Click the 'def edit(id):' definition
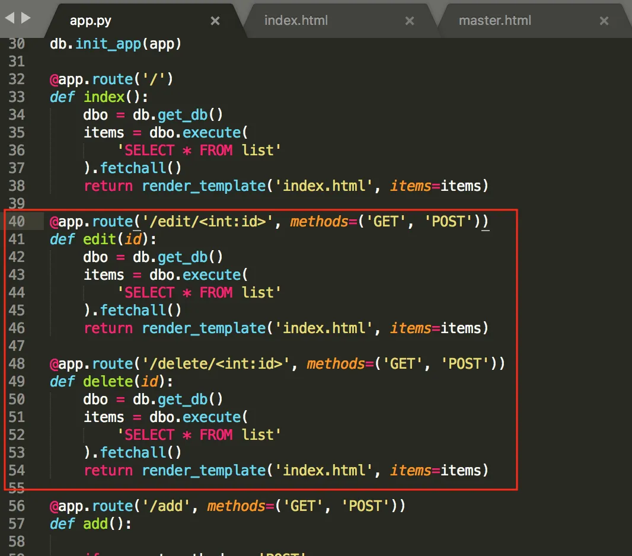The height and width of the screenshot is (556, 632). [103, 239]
